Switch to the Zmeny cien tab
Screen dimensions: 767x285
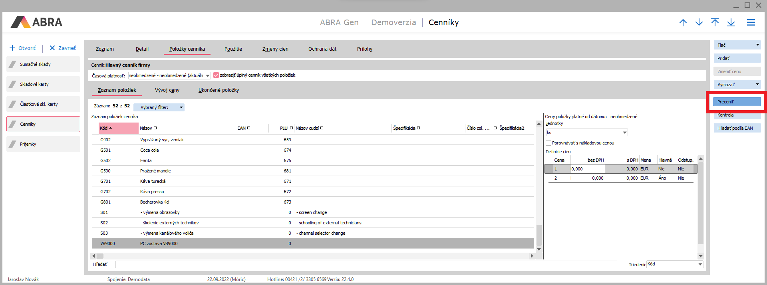point(275,49)
